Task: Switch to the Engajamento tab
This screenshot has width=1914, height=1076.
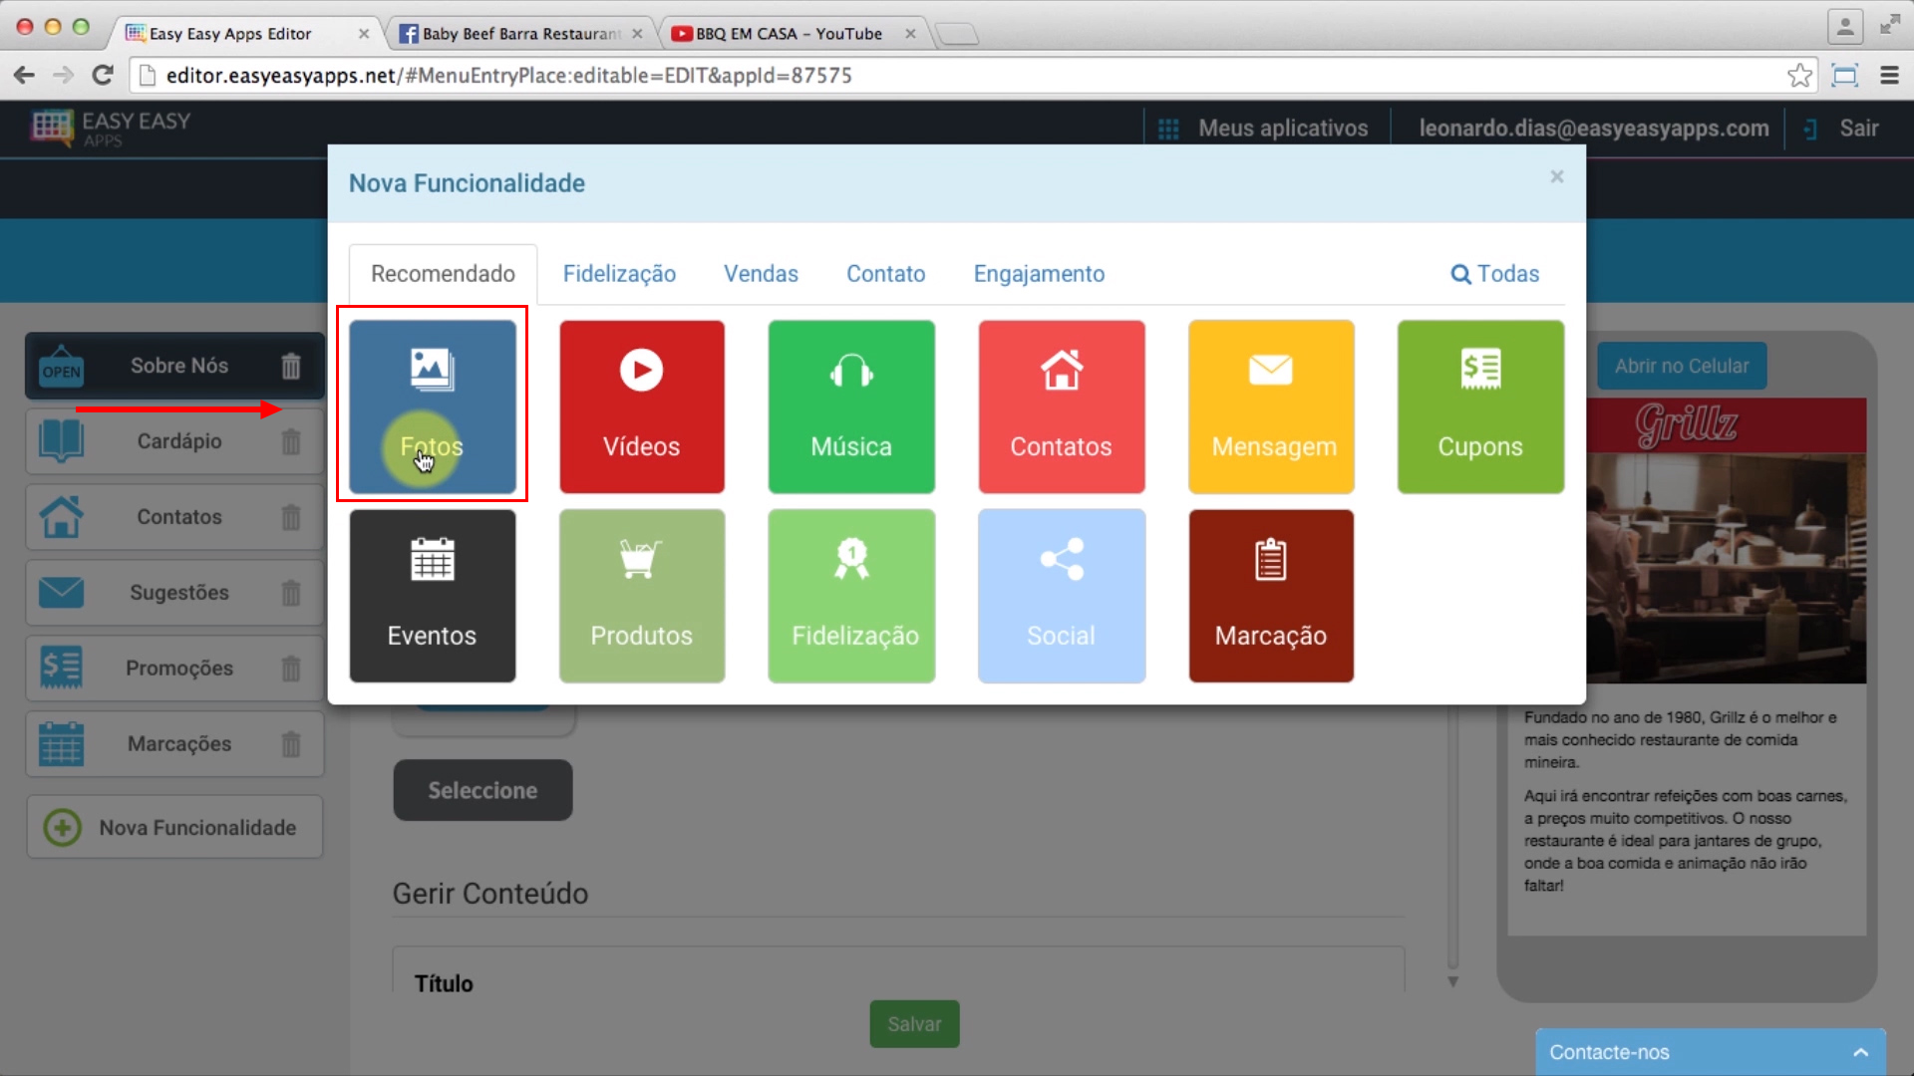Action: 1039,273
